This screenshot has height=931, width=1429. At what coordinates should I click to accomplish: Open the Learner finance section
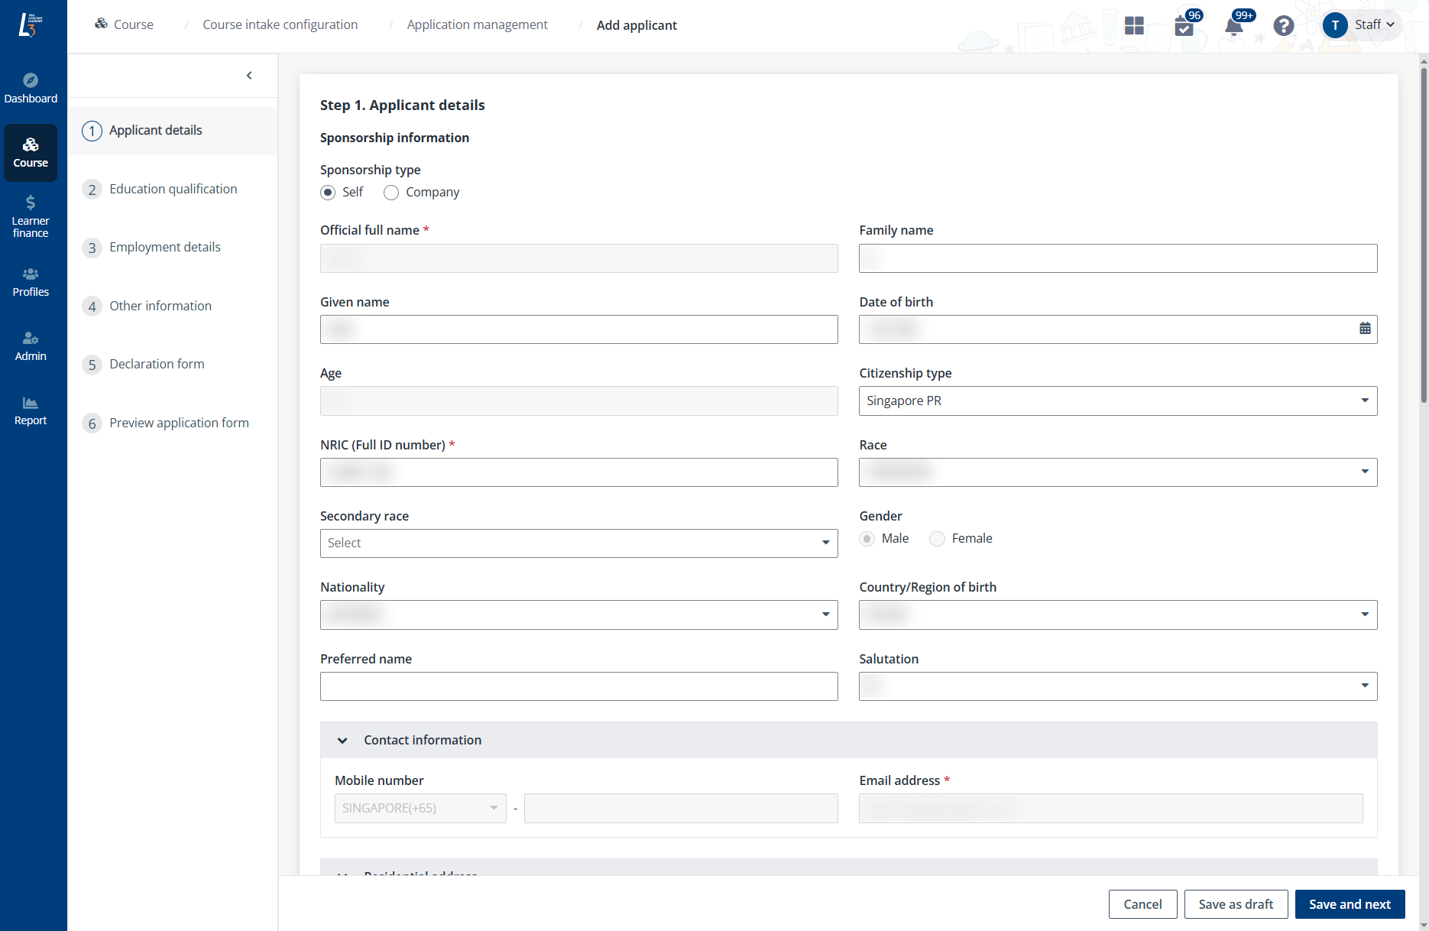[31, 215]
